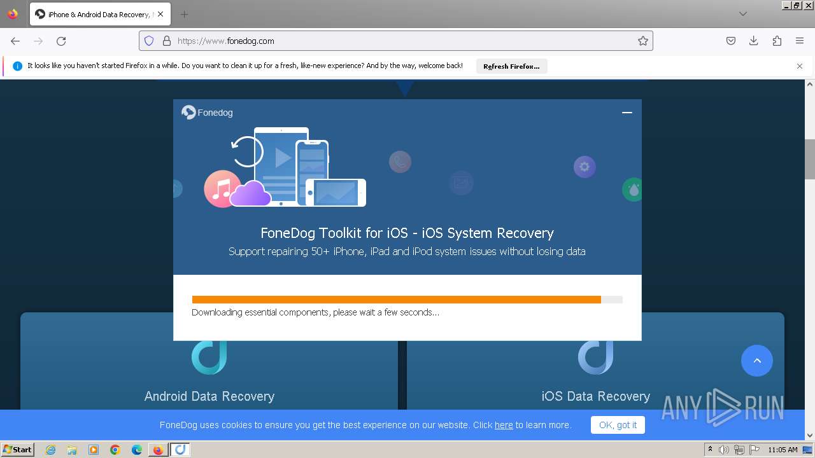Screen dimensions: 815x458
Task: Open the Windows Start menu
Action: [17, 449]
